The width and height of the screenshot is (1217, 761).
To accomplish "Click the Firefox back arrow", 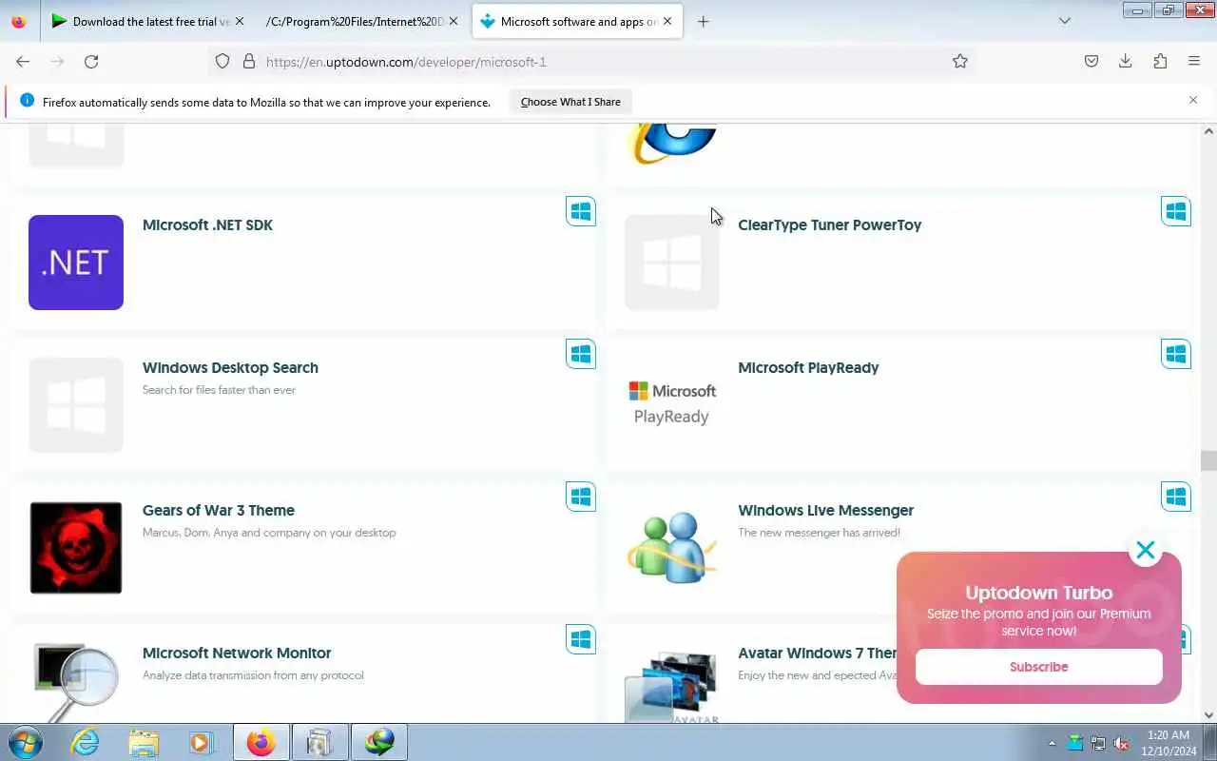I will coord(23,61).
